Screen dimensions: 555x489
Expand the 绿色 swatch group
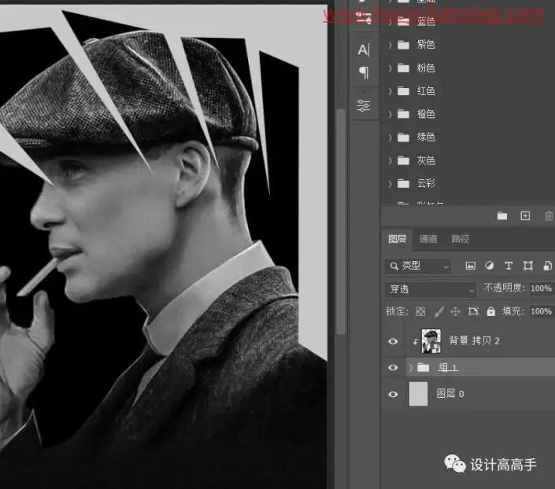coord(390,138)
